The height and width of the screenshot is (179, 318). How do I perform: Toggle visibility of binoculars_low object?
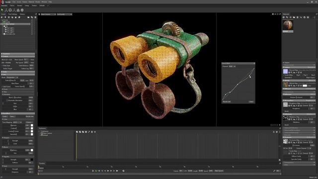pos(32,34)
